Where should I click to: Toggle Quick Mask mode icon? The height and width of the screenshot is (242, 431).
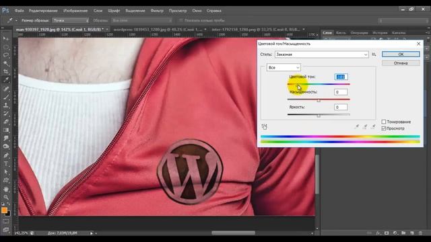(6, 221)
